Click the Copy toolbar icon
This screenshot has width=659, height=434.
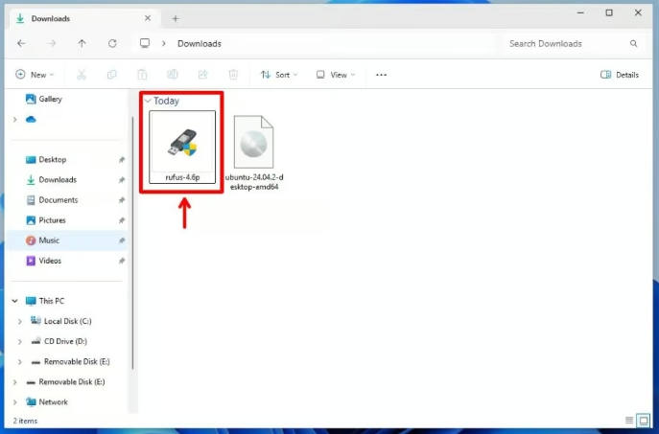112,75
